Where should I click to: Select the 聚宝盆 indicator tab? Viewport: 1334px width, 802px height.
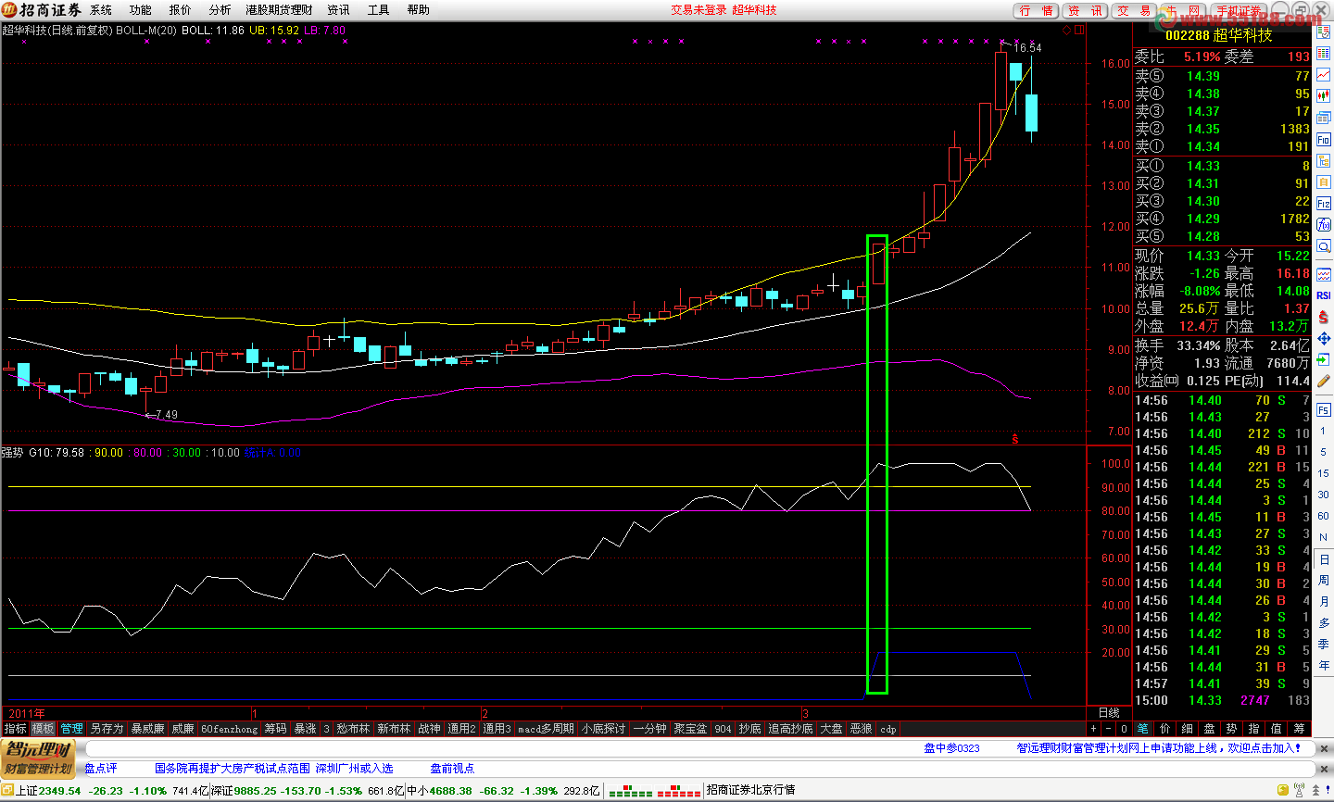[x=690, y=729]
